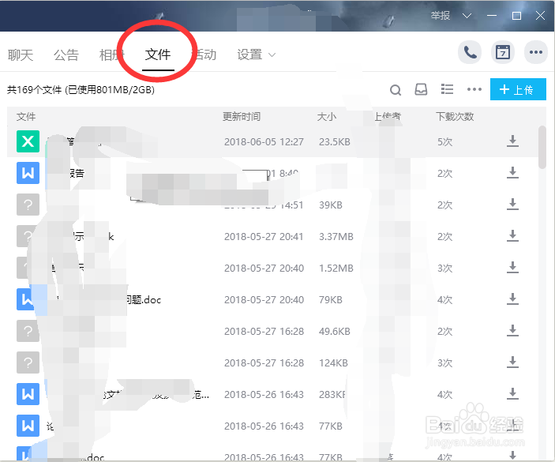Screen dimensions: 555x462
Task: Sort by 下载次数 column header
Action: [x=455, y=116]
